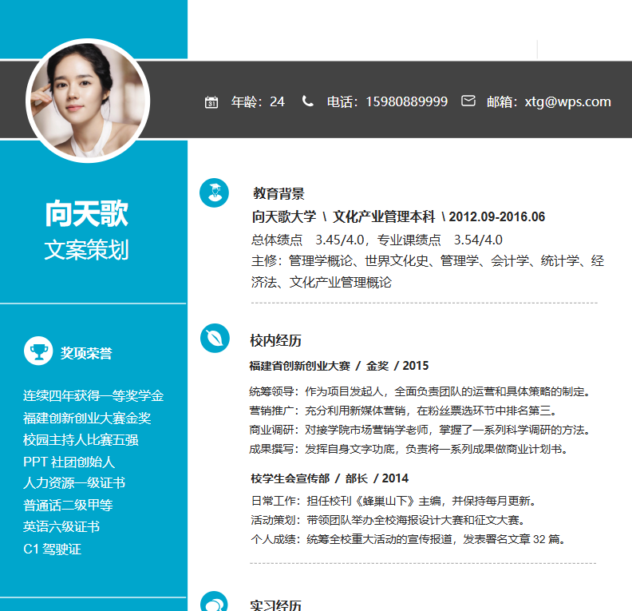Image resolution: width=632 pixels, height=611 pixels.
Task: Click the 英语六级证书 list item
Action: click(x=61, y=527)
